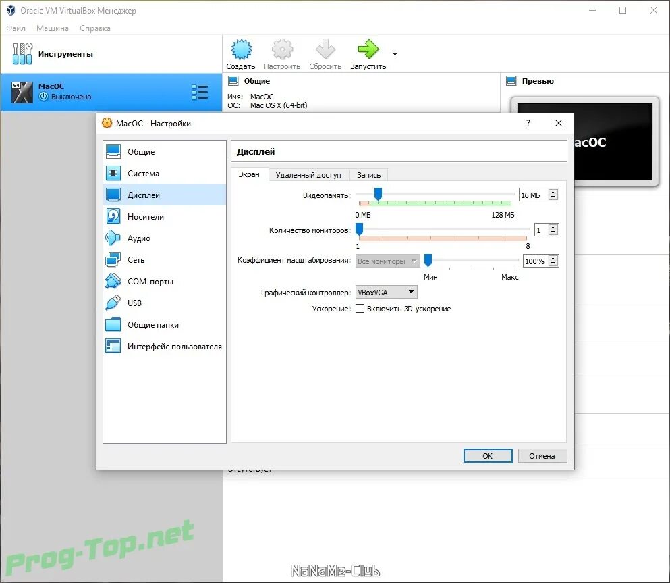Select the Носители label in settings list

coord(145,216)
